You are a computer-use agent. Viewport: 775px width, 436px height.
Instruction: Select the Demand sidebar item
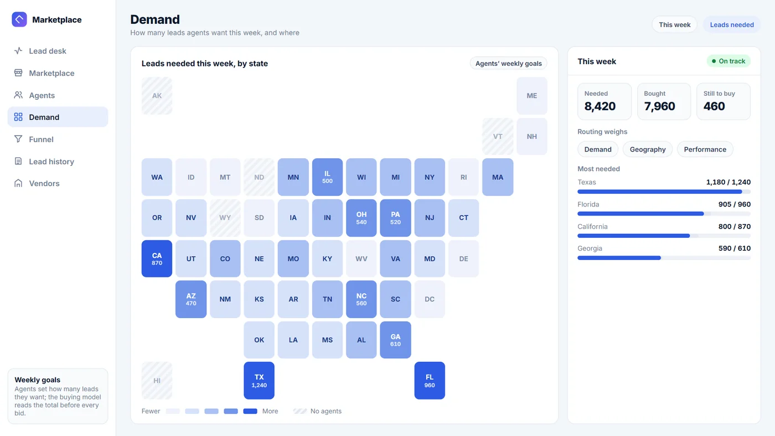[x=58, y=117]
